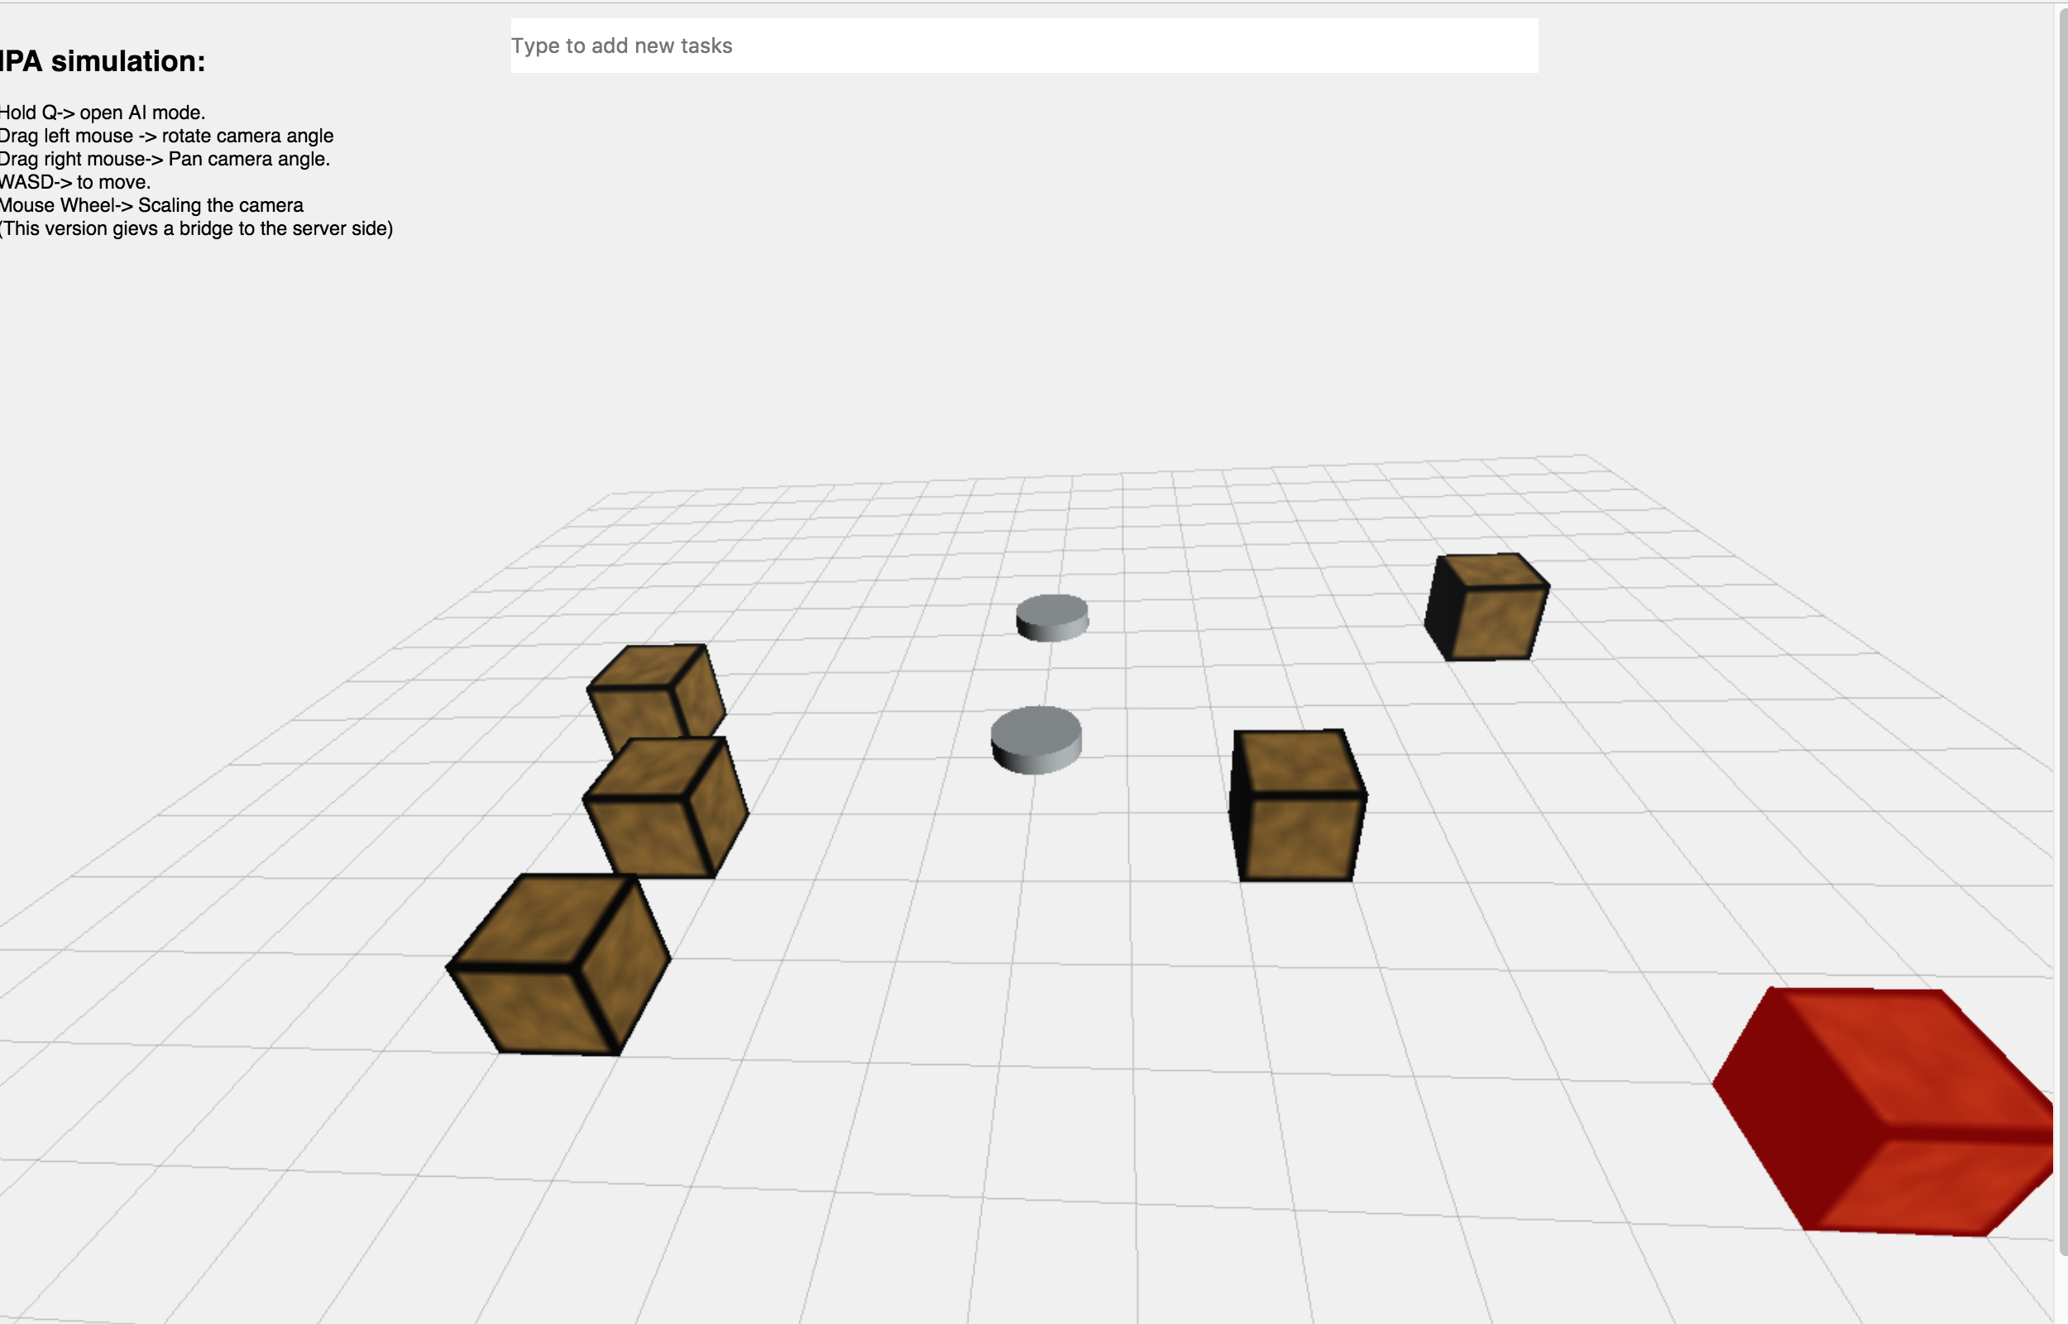The width and height of the screenshot is (2068, 1324).
Task: Select the upper gray cylinder disc
Action: point(1051,617)
